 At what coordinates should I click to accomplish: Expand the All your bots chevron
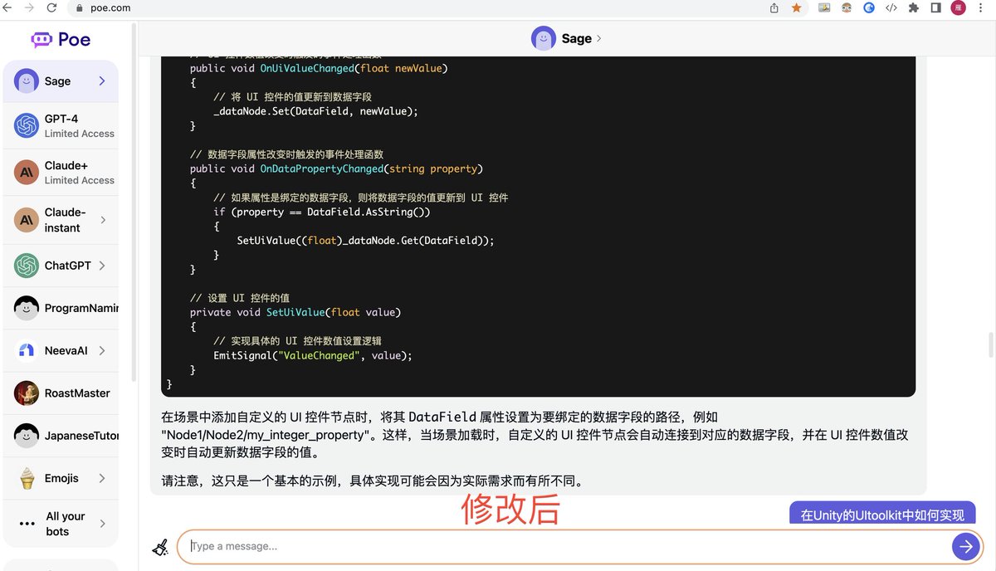(x=102, y=524)
